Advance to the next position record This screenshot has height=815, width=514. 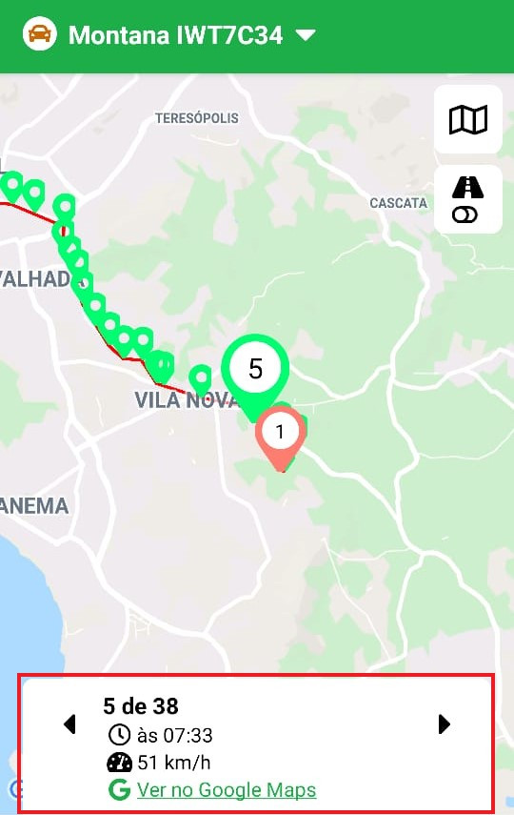(x=445, y=724)
